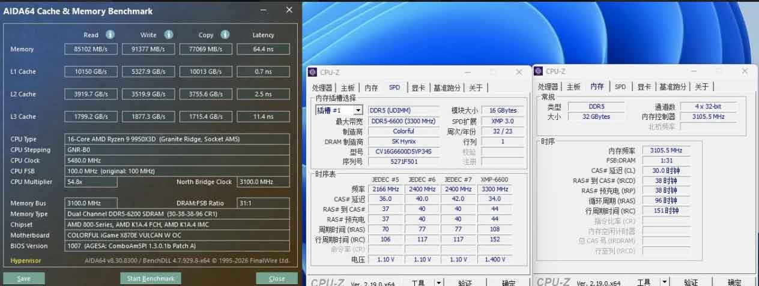Click the BIOS Version 1007 AGESA field
Viewport: 759px width, 286px height.
tap(178, 246)
